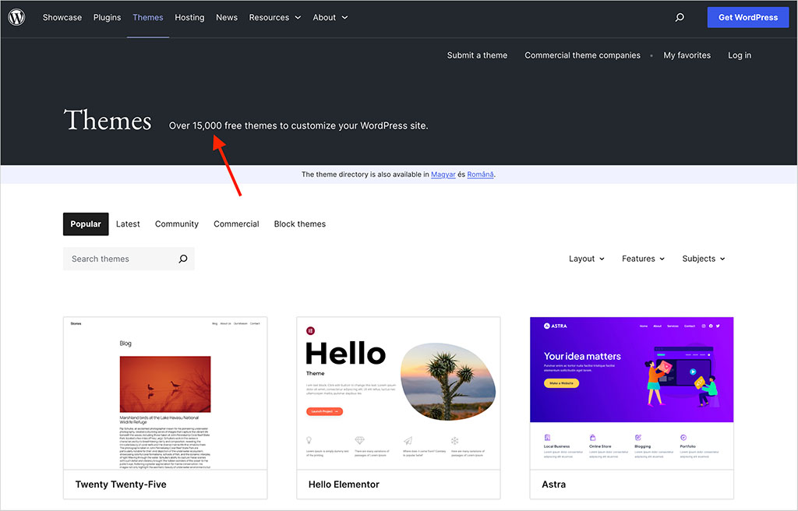Click the Astra theme title
798x511 pixels.
(554, 484)
